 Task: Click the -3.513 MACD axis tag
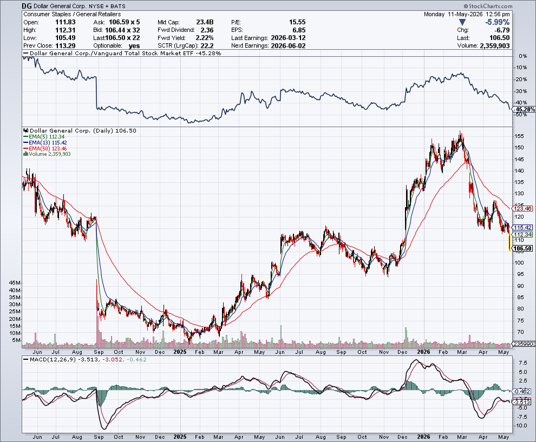522,402
